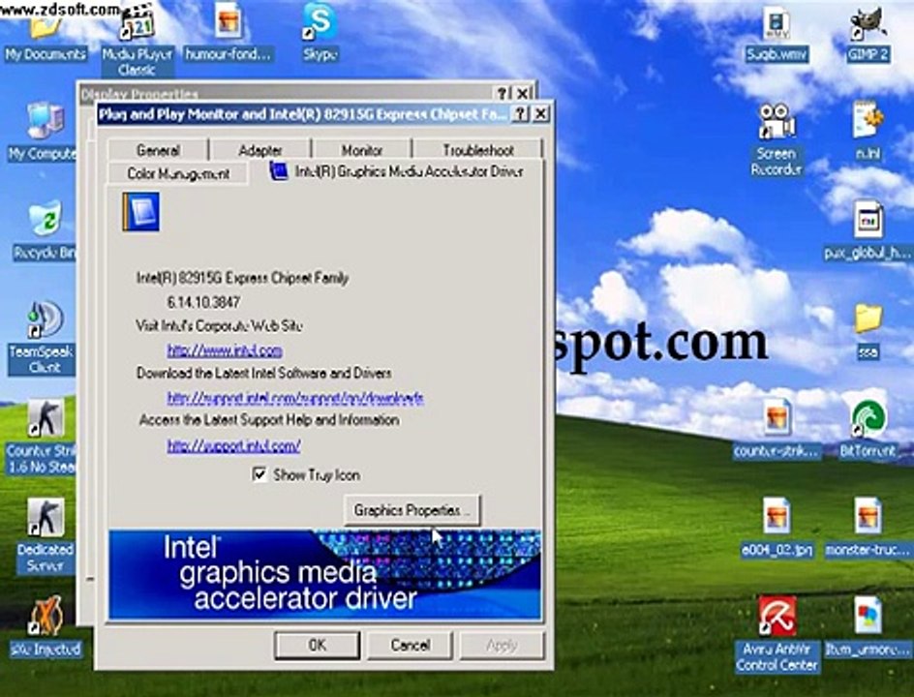Click the blue monitor icon in the driver tab
The width and height of the screenshot is (914, 697).
141,212
